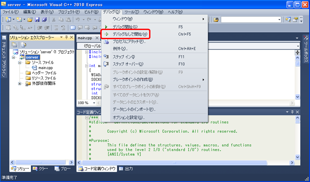The image size is (310, 182).
Task: Open the New Project dropdown arrow
Action: (13, 19)
